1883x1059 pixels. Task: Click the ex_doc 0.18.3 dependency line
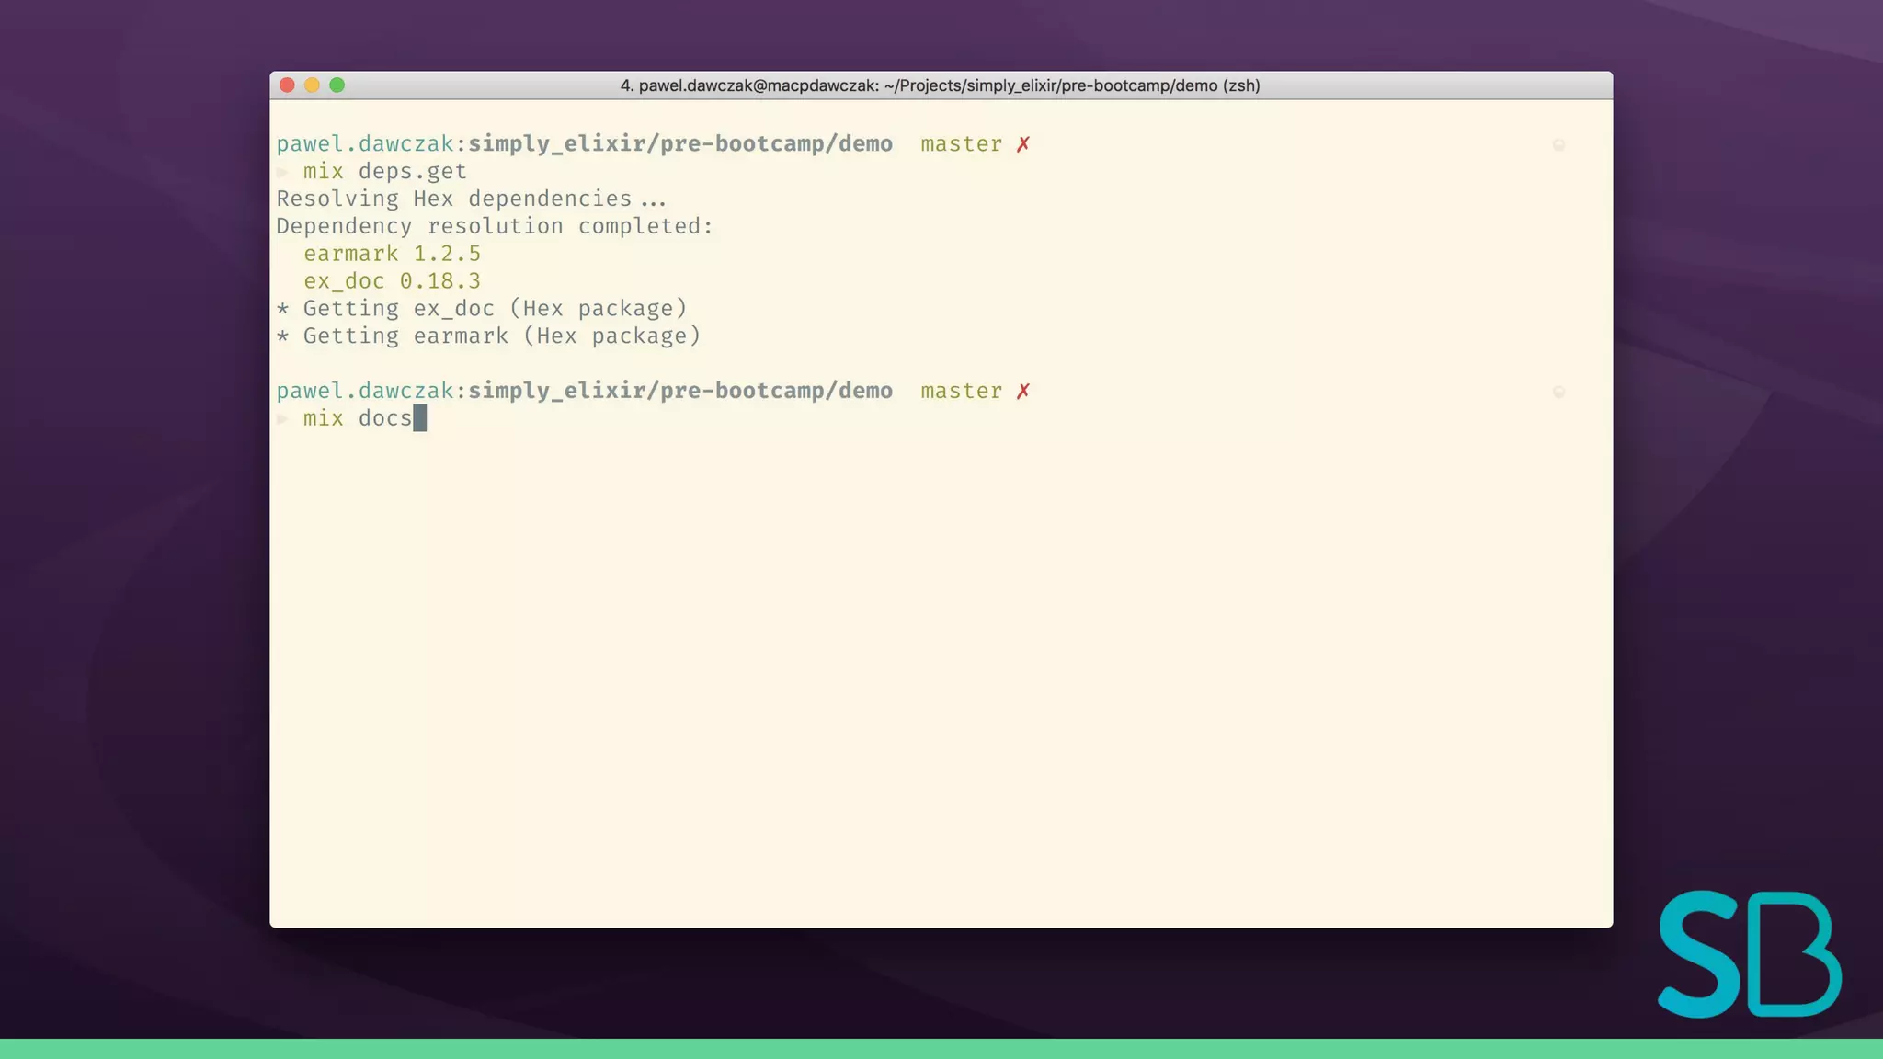pos(392,281)
